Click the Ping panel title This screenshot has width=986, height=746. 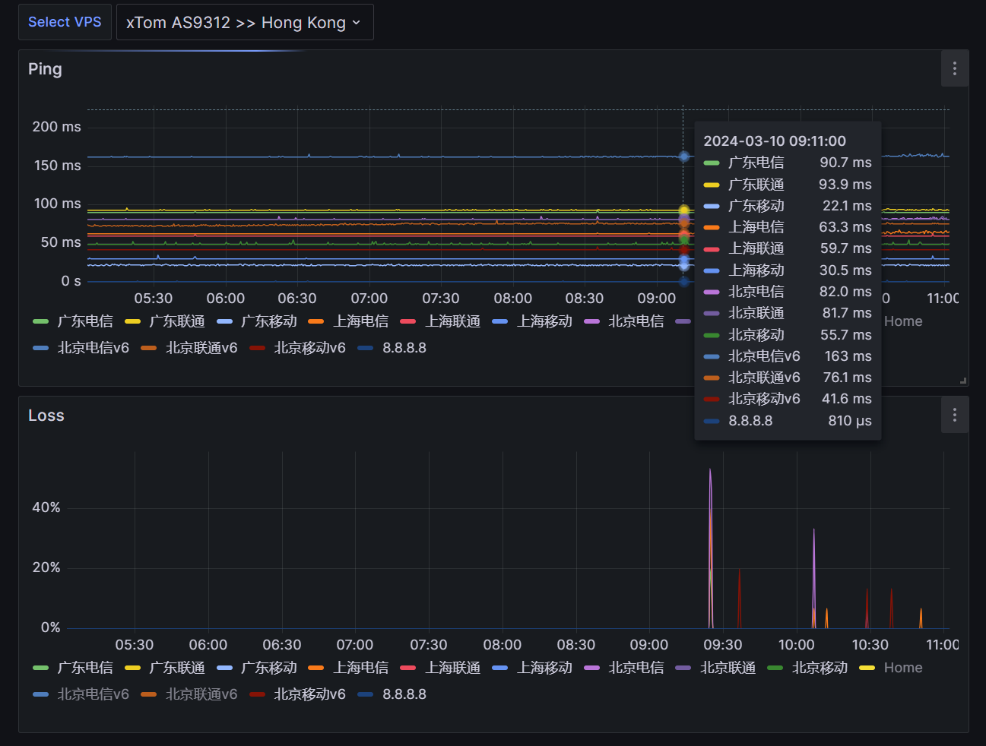pos(45,69)
